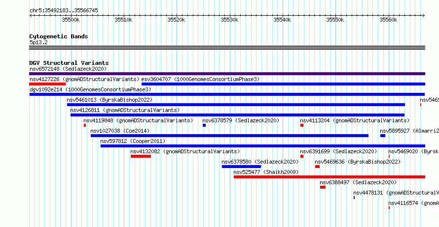
Task: Click the small red nsv6388497 marker
Action: (323, 187)
